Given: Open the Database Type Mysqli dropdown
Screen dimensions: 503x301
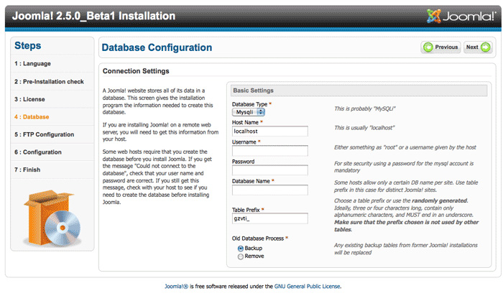Looking at the screenshot, I should click(249, 112).
